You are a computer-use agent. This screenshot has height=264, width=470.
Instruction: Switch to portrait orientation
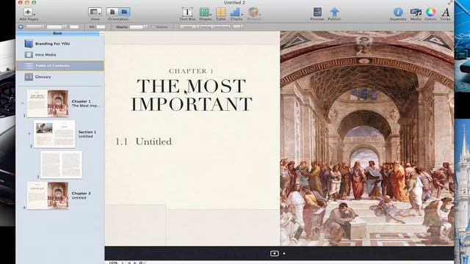pyautogui.click(x=112, y=12)
